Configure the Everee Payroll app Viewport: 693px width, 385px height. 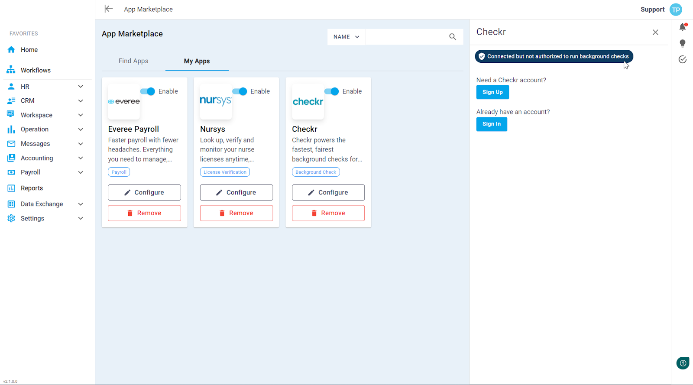click(144, 192)
